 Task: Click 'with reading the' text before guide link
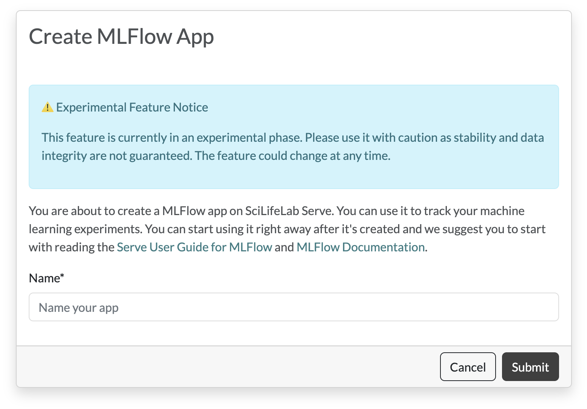click(x=72, y=247)
